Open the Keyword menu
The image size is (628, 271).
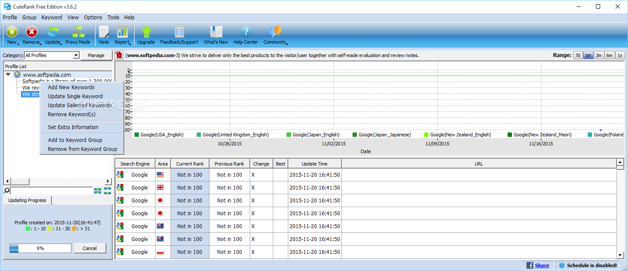pyautogui.click(x=52, y=18)
